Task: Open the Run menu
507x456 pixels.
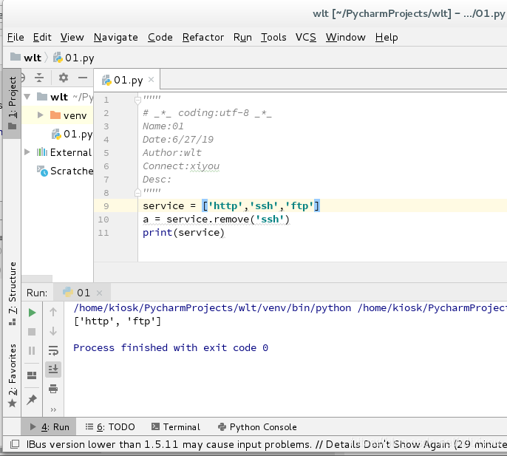Action: pos(242,38)
